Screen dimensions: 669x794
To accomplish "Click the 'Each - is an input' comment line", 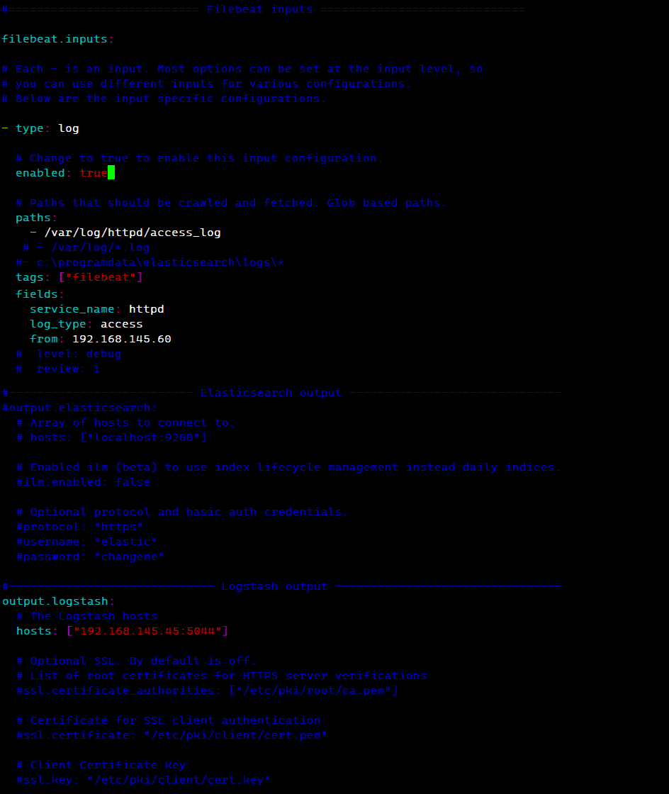I will (x=242, y=69).
